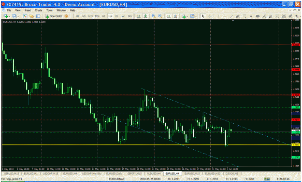
Task: Click the 'EURO default' profile status field
Action: click(117, 179)
